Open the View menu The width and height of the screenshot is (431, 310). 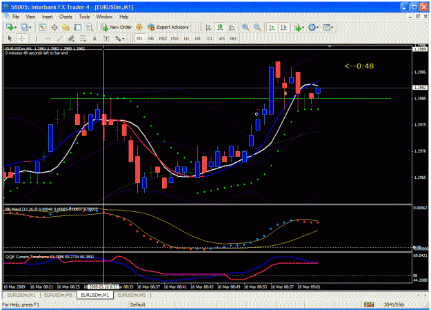point(30,17)
